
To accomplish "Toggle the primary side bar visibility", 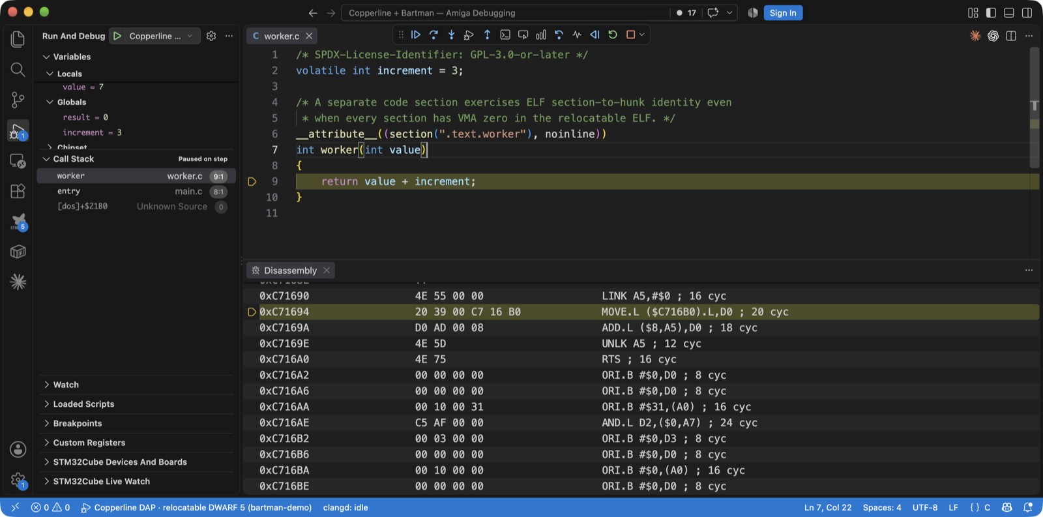I will tap(991, 12).
